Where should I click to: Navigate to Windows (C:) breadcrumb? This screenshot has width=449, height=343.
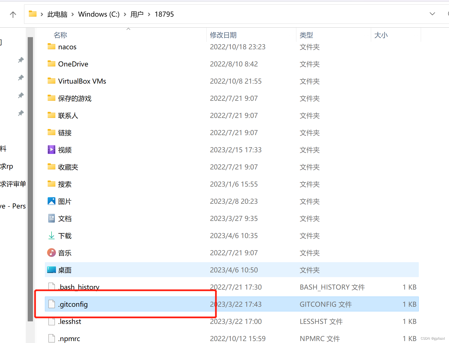point(99,14)
